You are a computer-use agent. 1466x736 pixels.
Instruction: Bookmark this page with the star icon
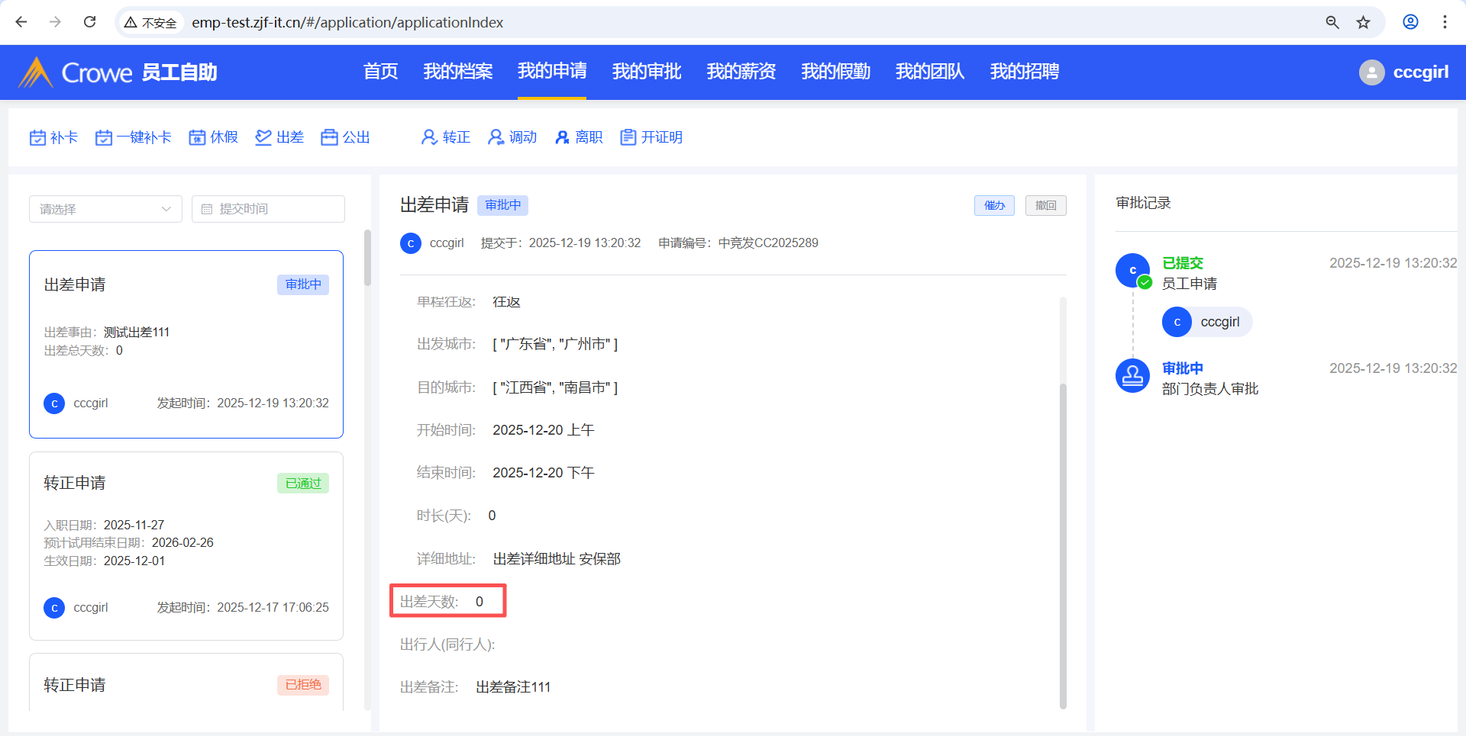pos(1364,22)
